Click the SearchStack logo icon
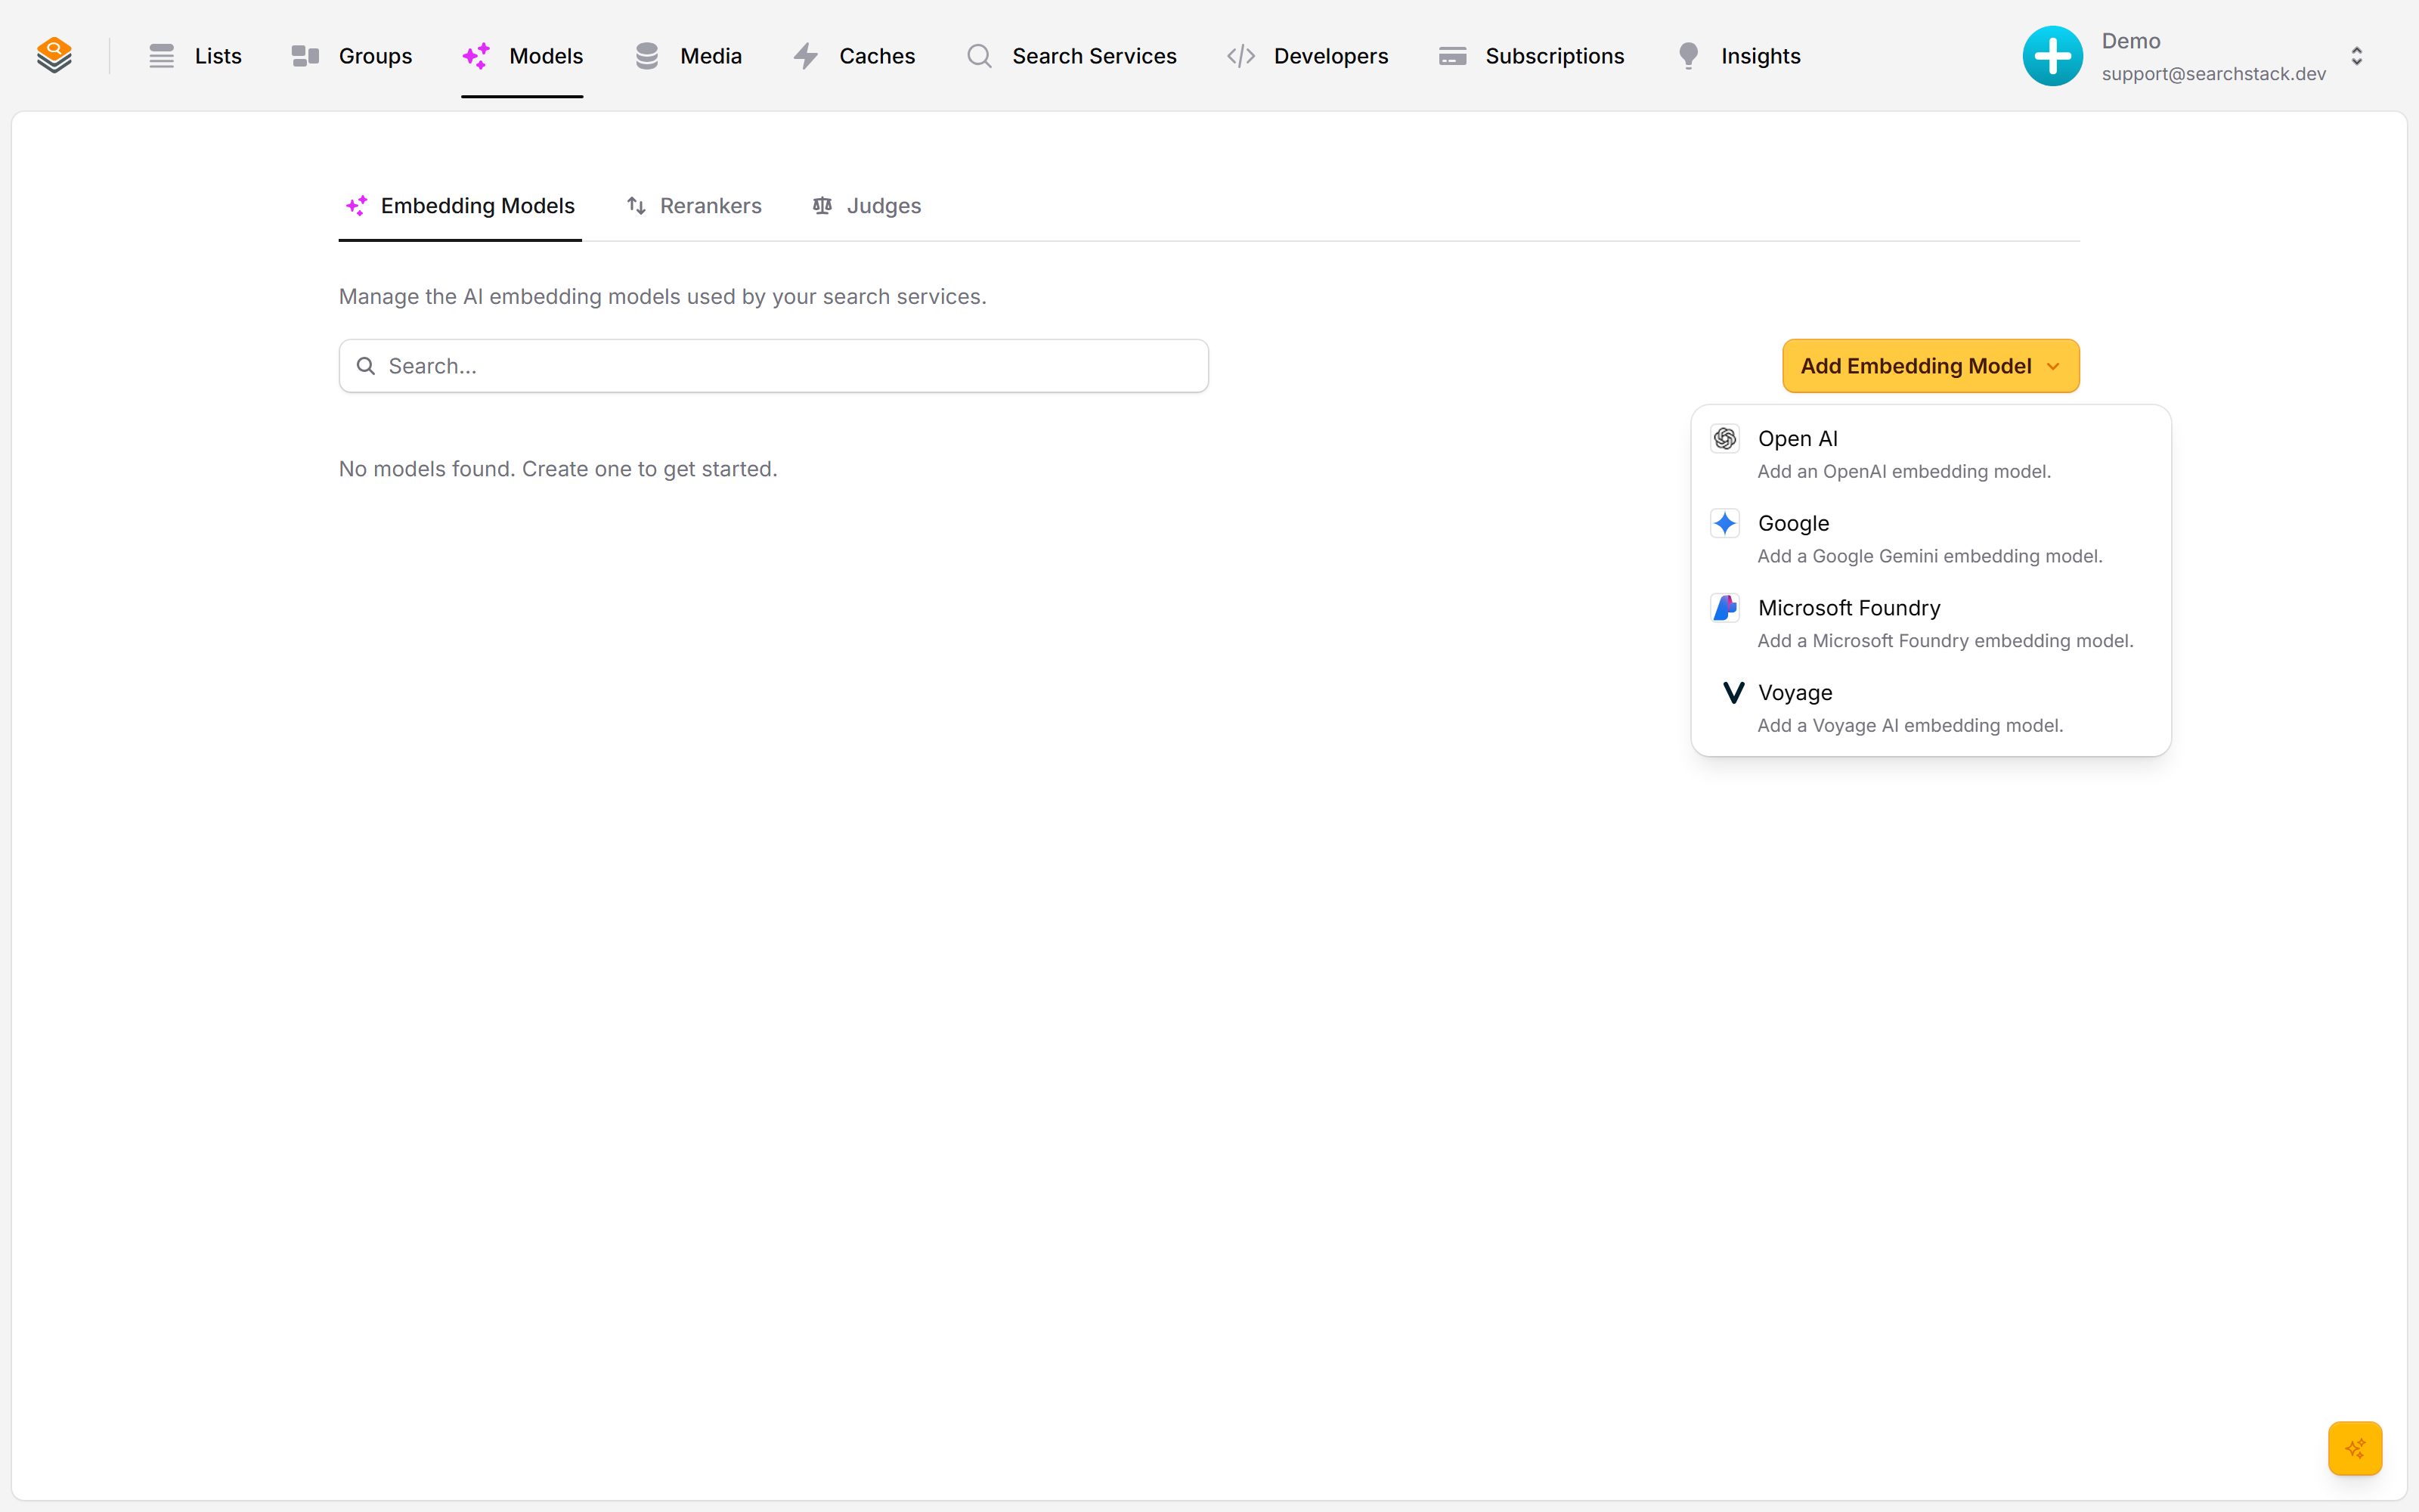The width and height of the screenshot is (2419, 1512). tap(54, 56)
